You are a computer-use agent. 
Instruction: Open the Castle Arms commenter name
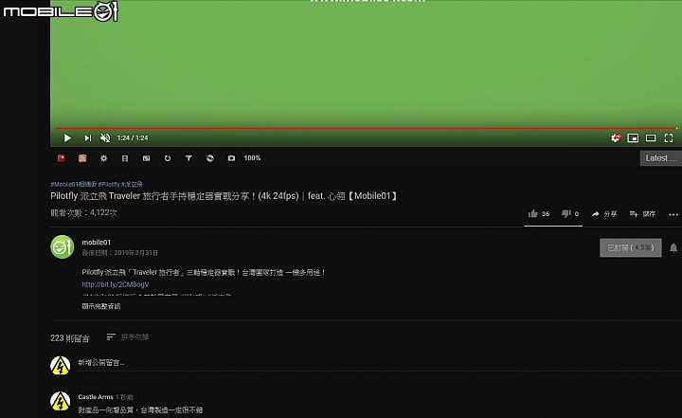pyautogui.click(x=96, y=397)
